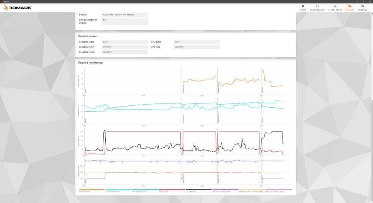Toggle the GPU Load legend

pos(172,191)
